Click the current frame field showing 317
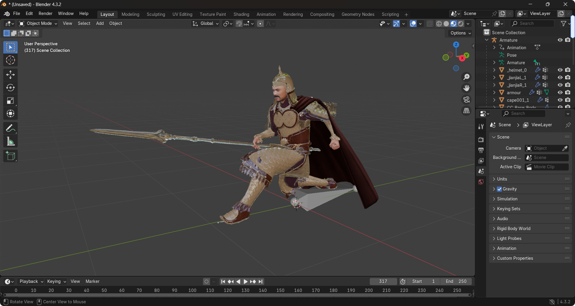Screen dimensions: 575x306 [x=383, y=281]
